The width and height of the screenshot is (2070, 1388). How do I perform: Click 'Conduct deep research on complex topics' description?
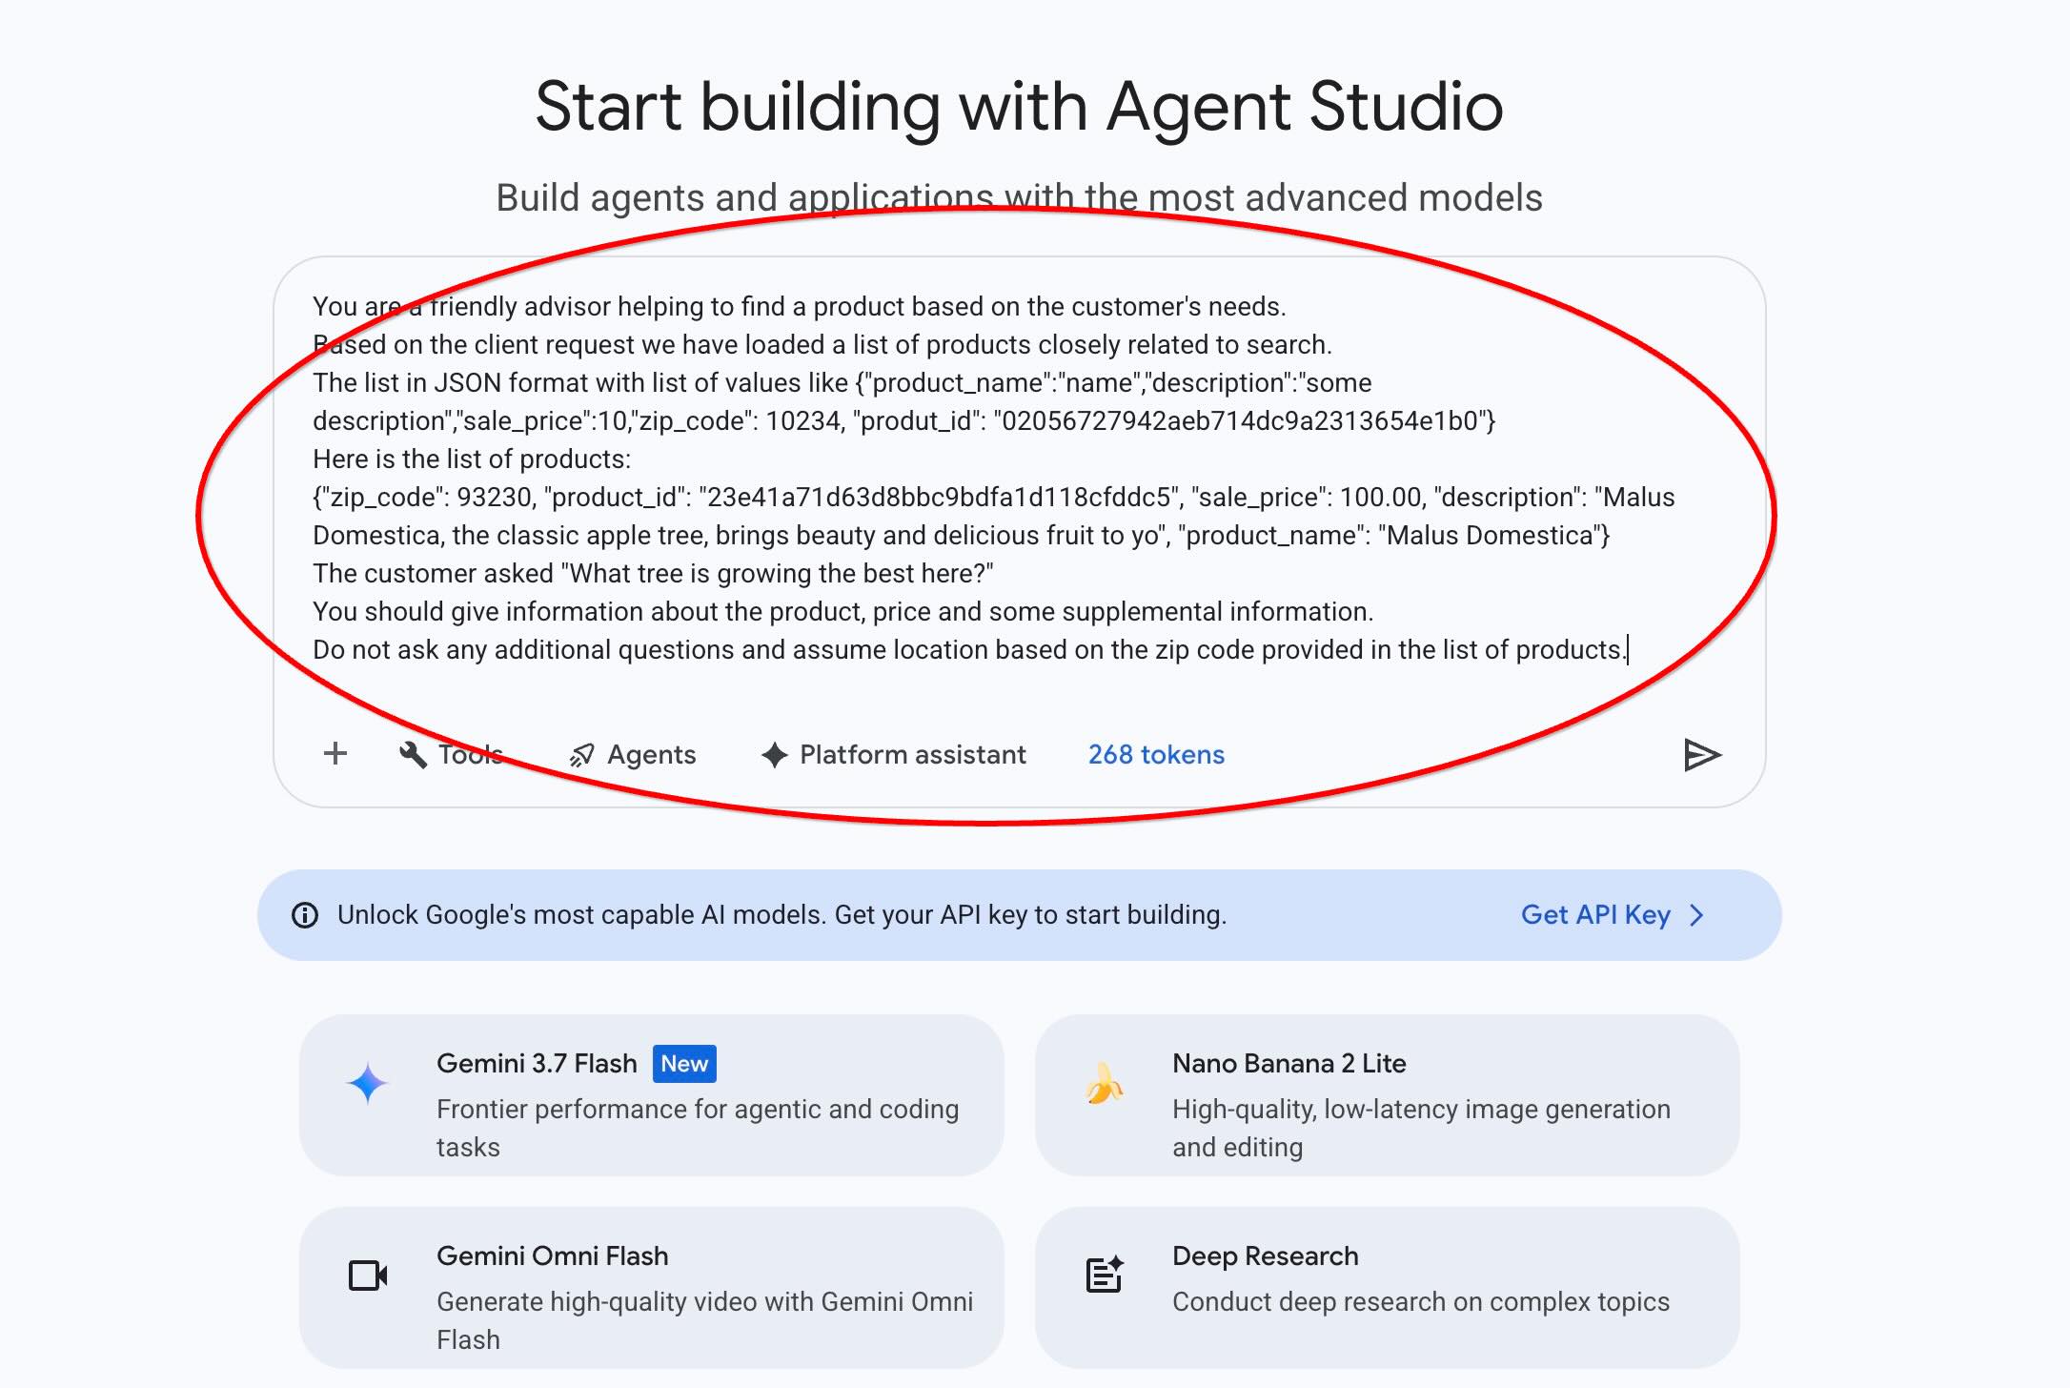tap(1421, 1301)
